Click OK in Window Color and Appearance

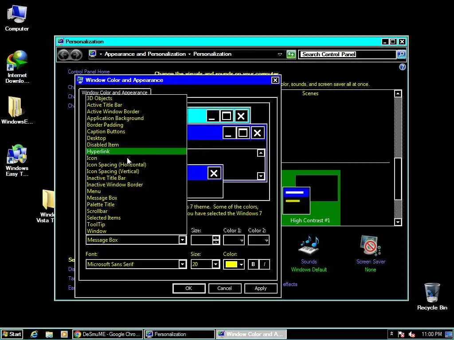[189, 288]
